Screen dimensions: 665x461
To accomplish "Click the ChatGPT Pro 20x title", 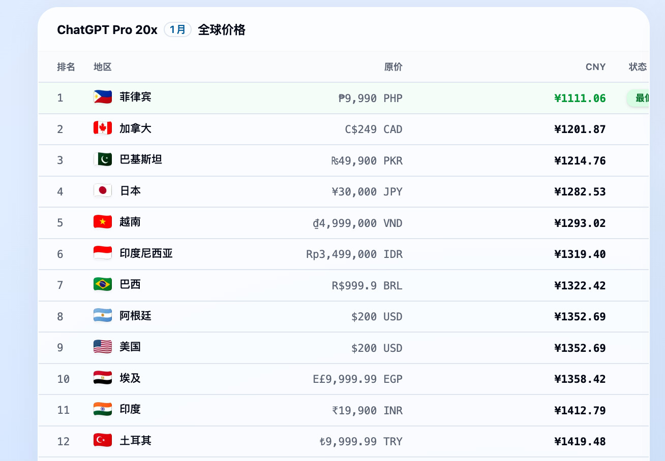I will [107, 30].
